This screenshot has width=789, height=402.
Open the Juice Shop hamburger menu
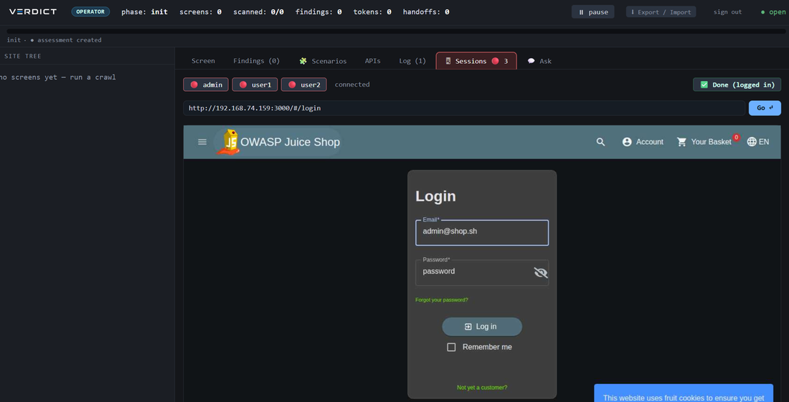[x=202, y=142]
